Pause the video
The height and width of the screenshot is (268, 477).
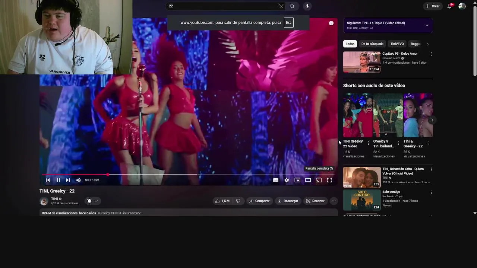click(x=58, y=180)
